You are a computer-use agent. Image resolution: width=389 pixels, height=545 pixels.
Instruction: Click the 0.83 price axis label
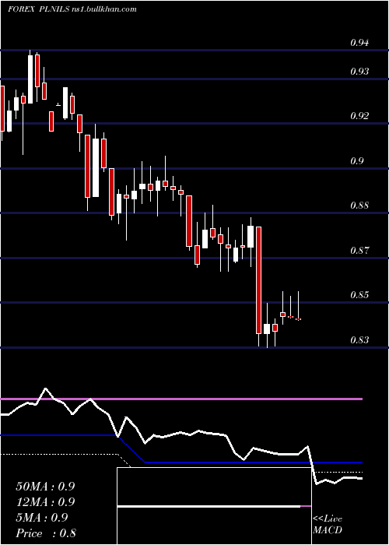(x=359, y=340)
